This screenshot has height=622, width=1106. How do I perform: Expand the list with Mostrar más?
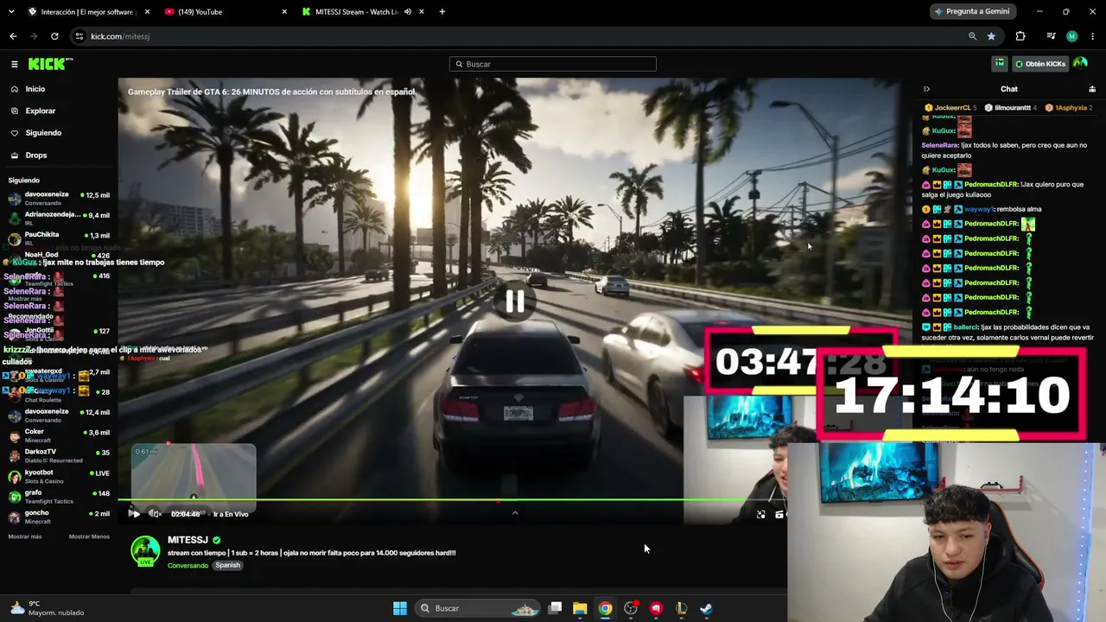25,536
